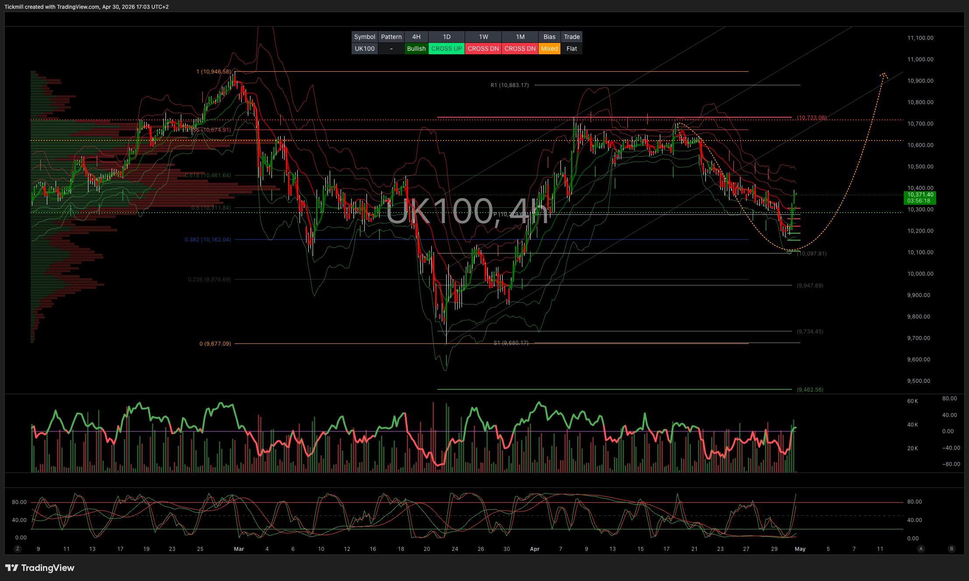Select the 1M column header
969x581 pixels.
pyautogui.click(x=520, y=37)
